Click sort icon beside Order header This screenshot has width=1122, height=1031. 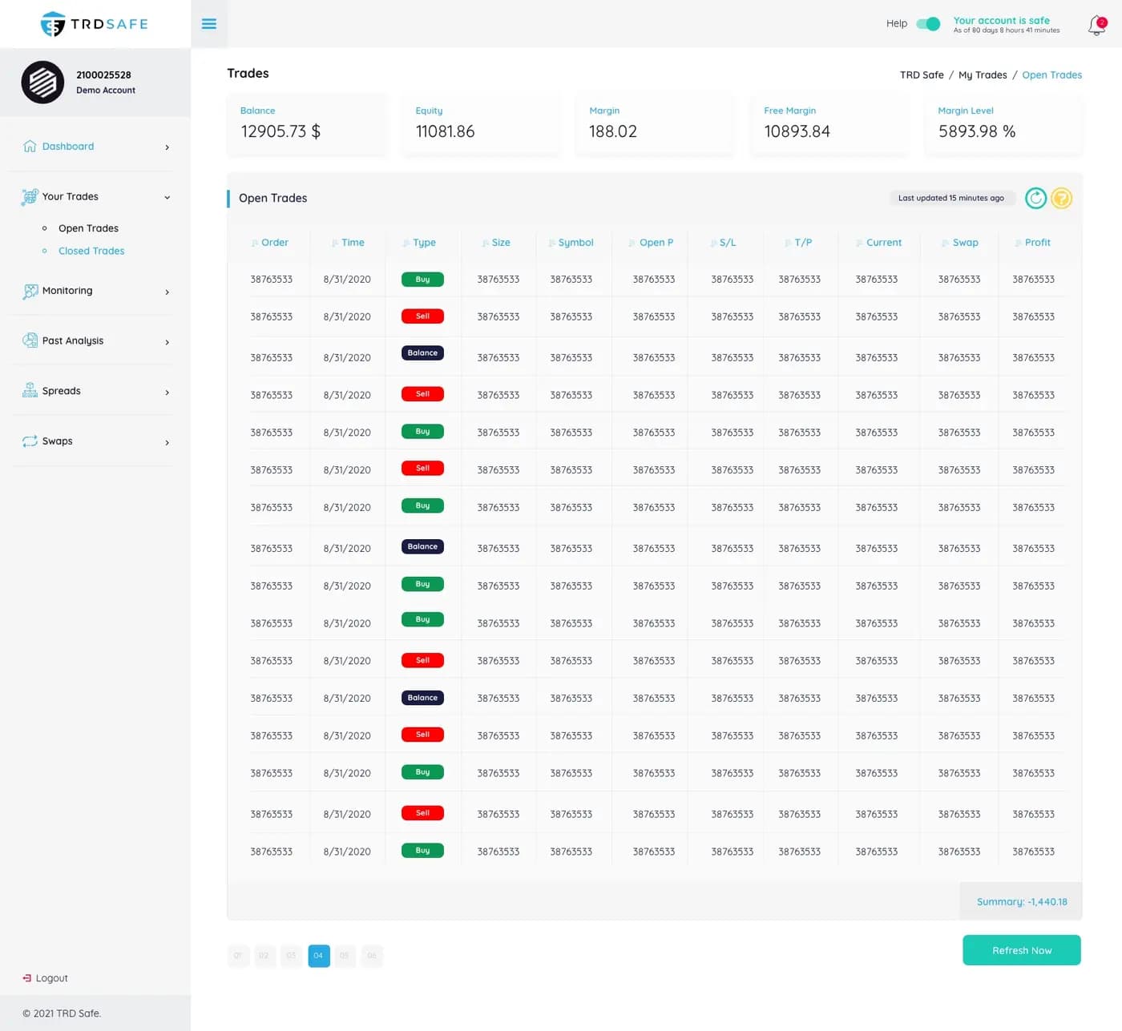[254, 243]
